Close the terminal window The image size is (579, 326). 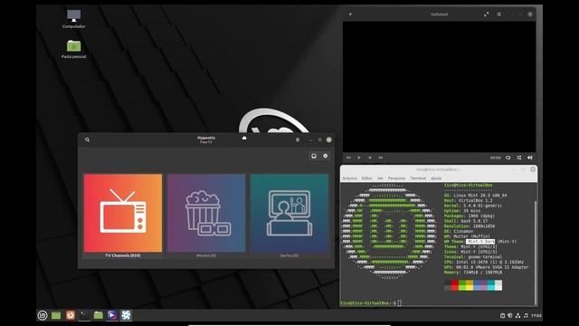(x=533, y=169)
